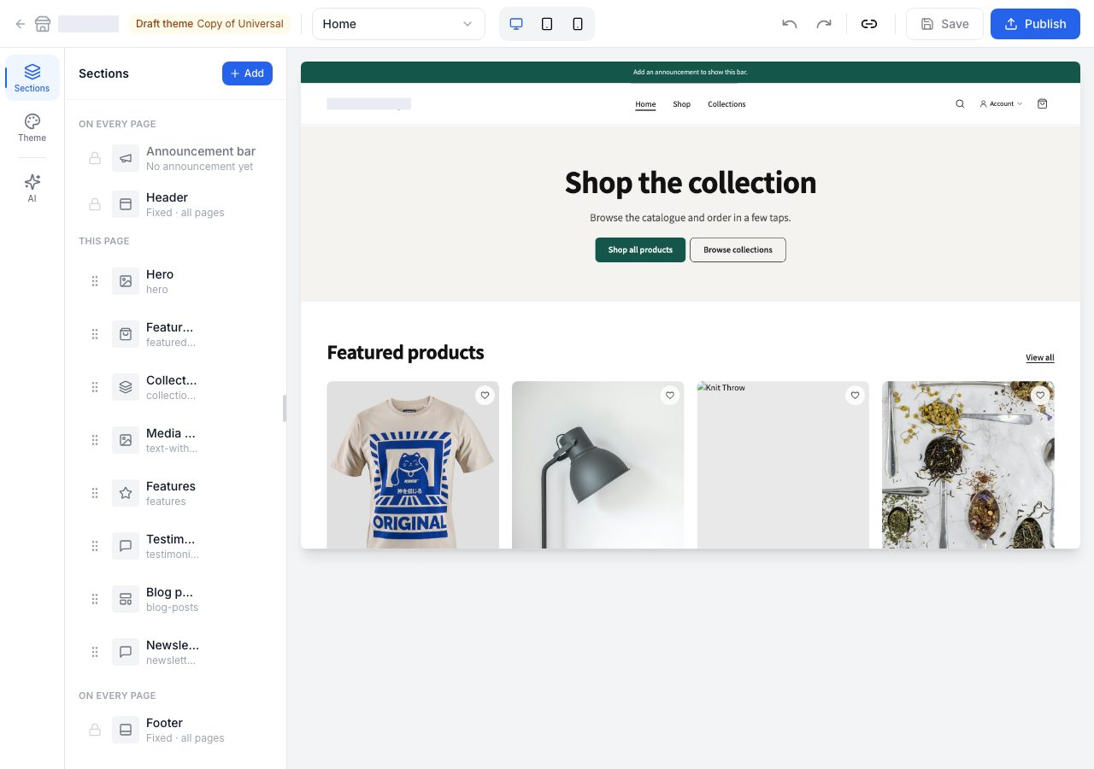Select the Media text-with section row
Screen dimensions: 1094x769
pyautogui.click(x=175, y=440)
